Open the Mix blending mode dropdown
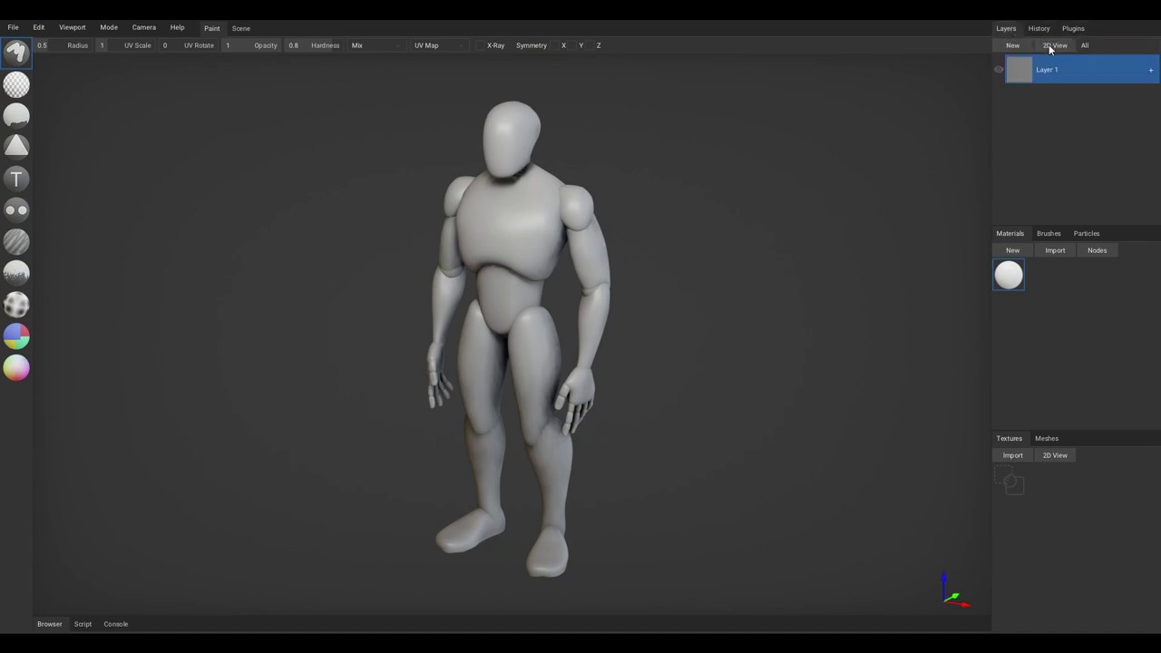Image resolution: width=1161 pixels, height=653 pixels. pos(374,45)
